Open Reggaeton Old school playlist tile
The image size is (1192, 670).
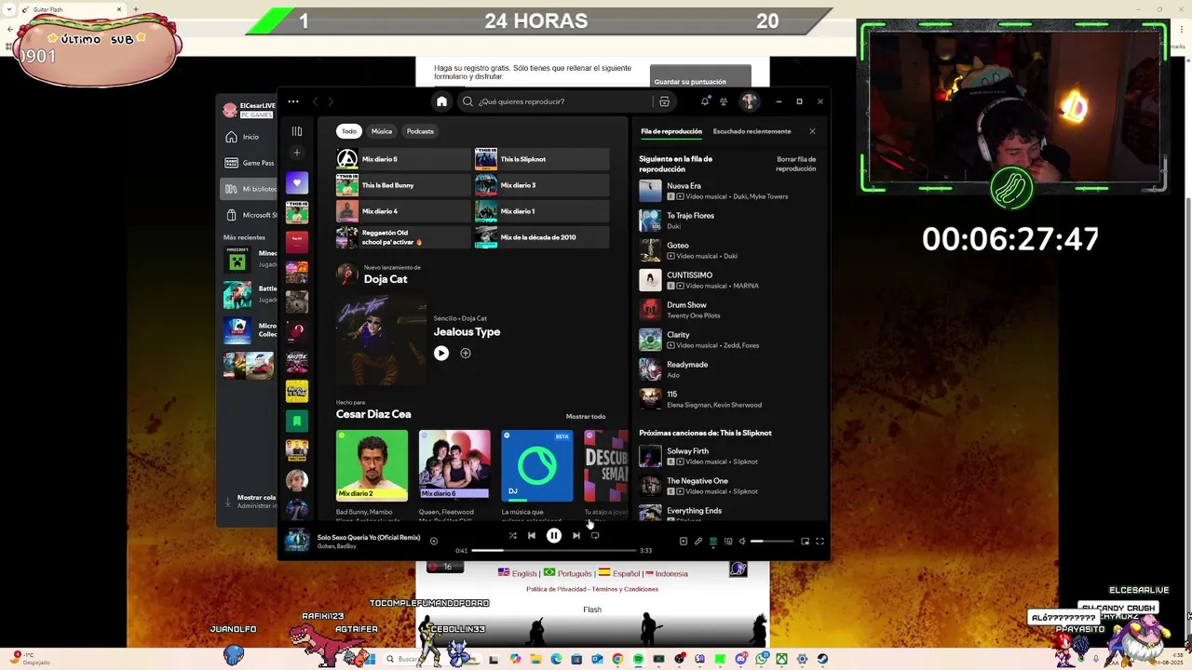403,237
